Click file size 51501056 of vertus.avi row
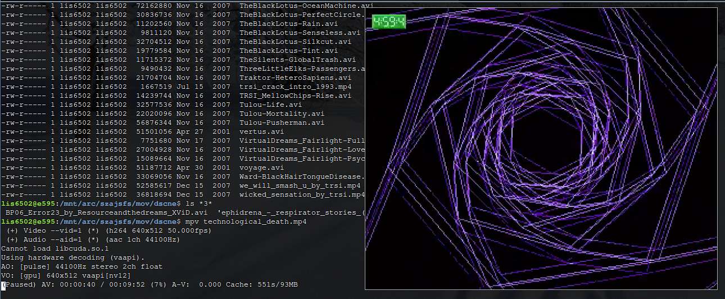 (x=154, y=132)
